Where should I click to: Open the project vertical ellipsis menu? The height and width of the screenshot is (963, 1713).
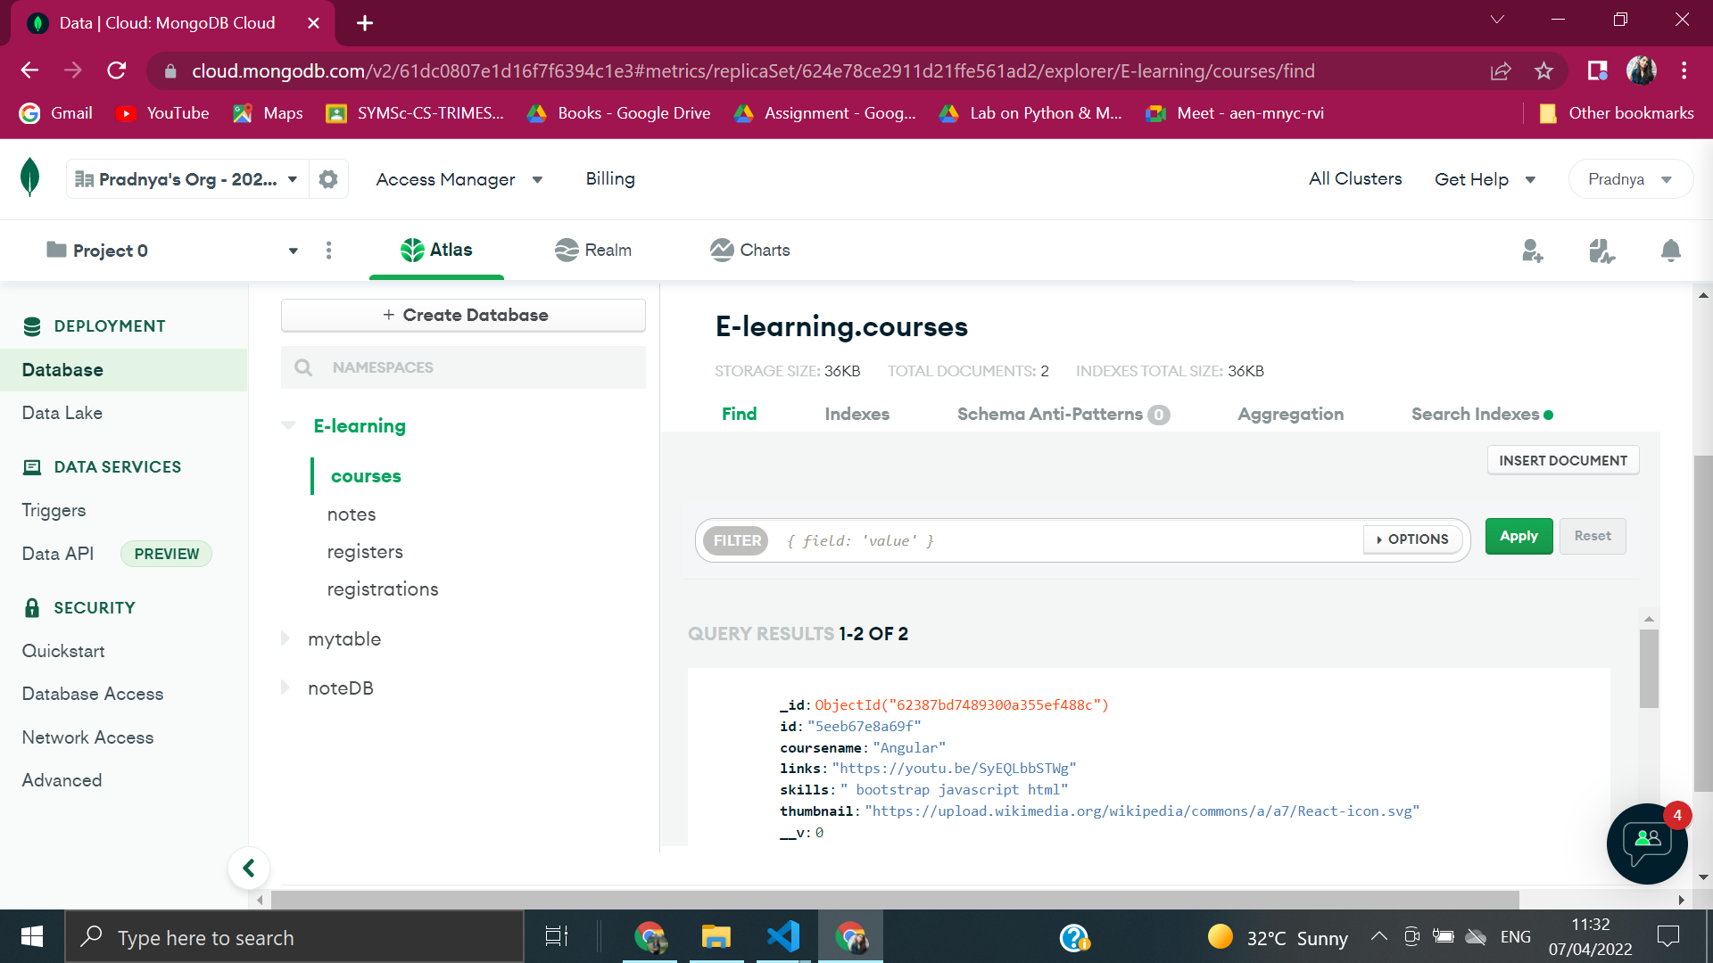pos(328,251)
